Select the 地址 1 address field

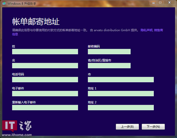[121, 93]
